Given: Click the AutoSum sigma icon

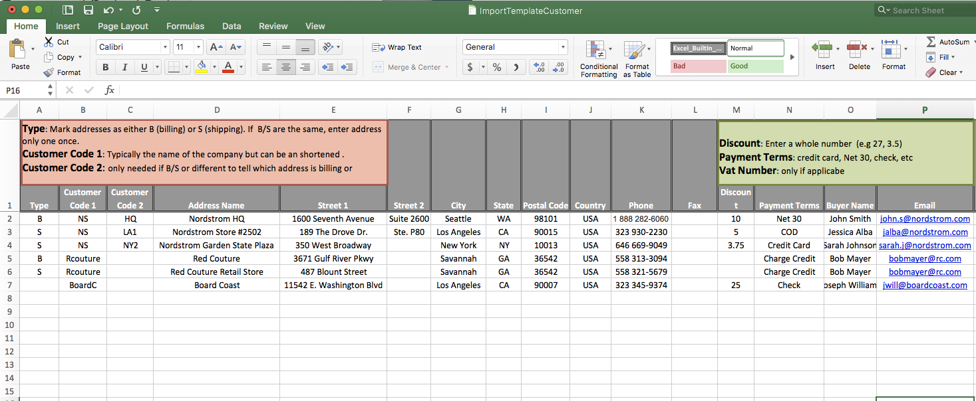Looking at the screenshot, I should point(931,42).
